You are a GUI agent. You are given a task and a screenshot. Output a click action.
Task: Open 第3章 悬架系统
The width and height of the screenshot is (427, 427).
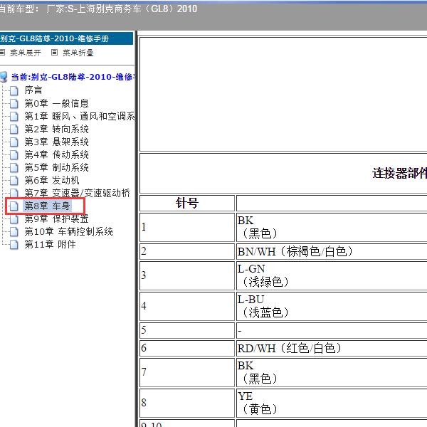point(56,142)
